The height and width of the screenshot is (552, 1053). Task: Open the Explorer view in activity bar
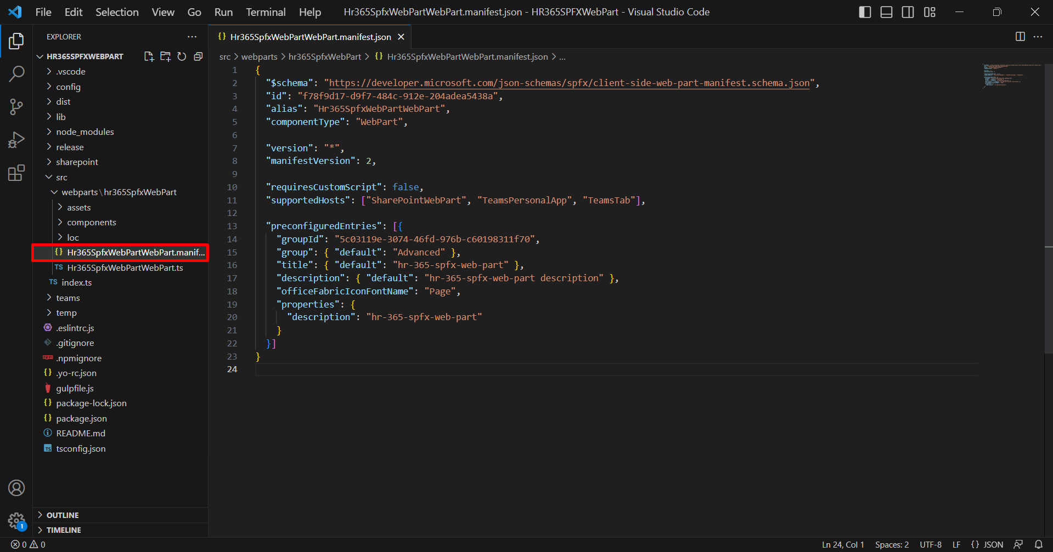[x=16, y=41]
